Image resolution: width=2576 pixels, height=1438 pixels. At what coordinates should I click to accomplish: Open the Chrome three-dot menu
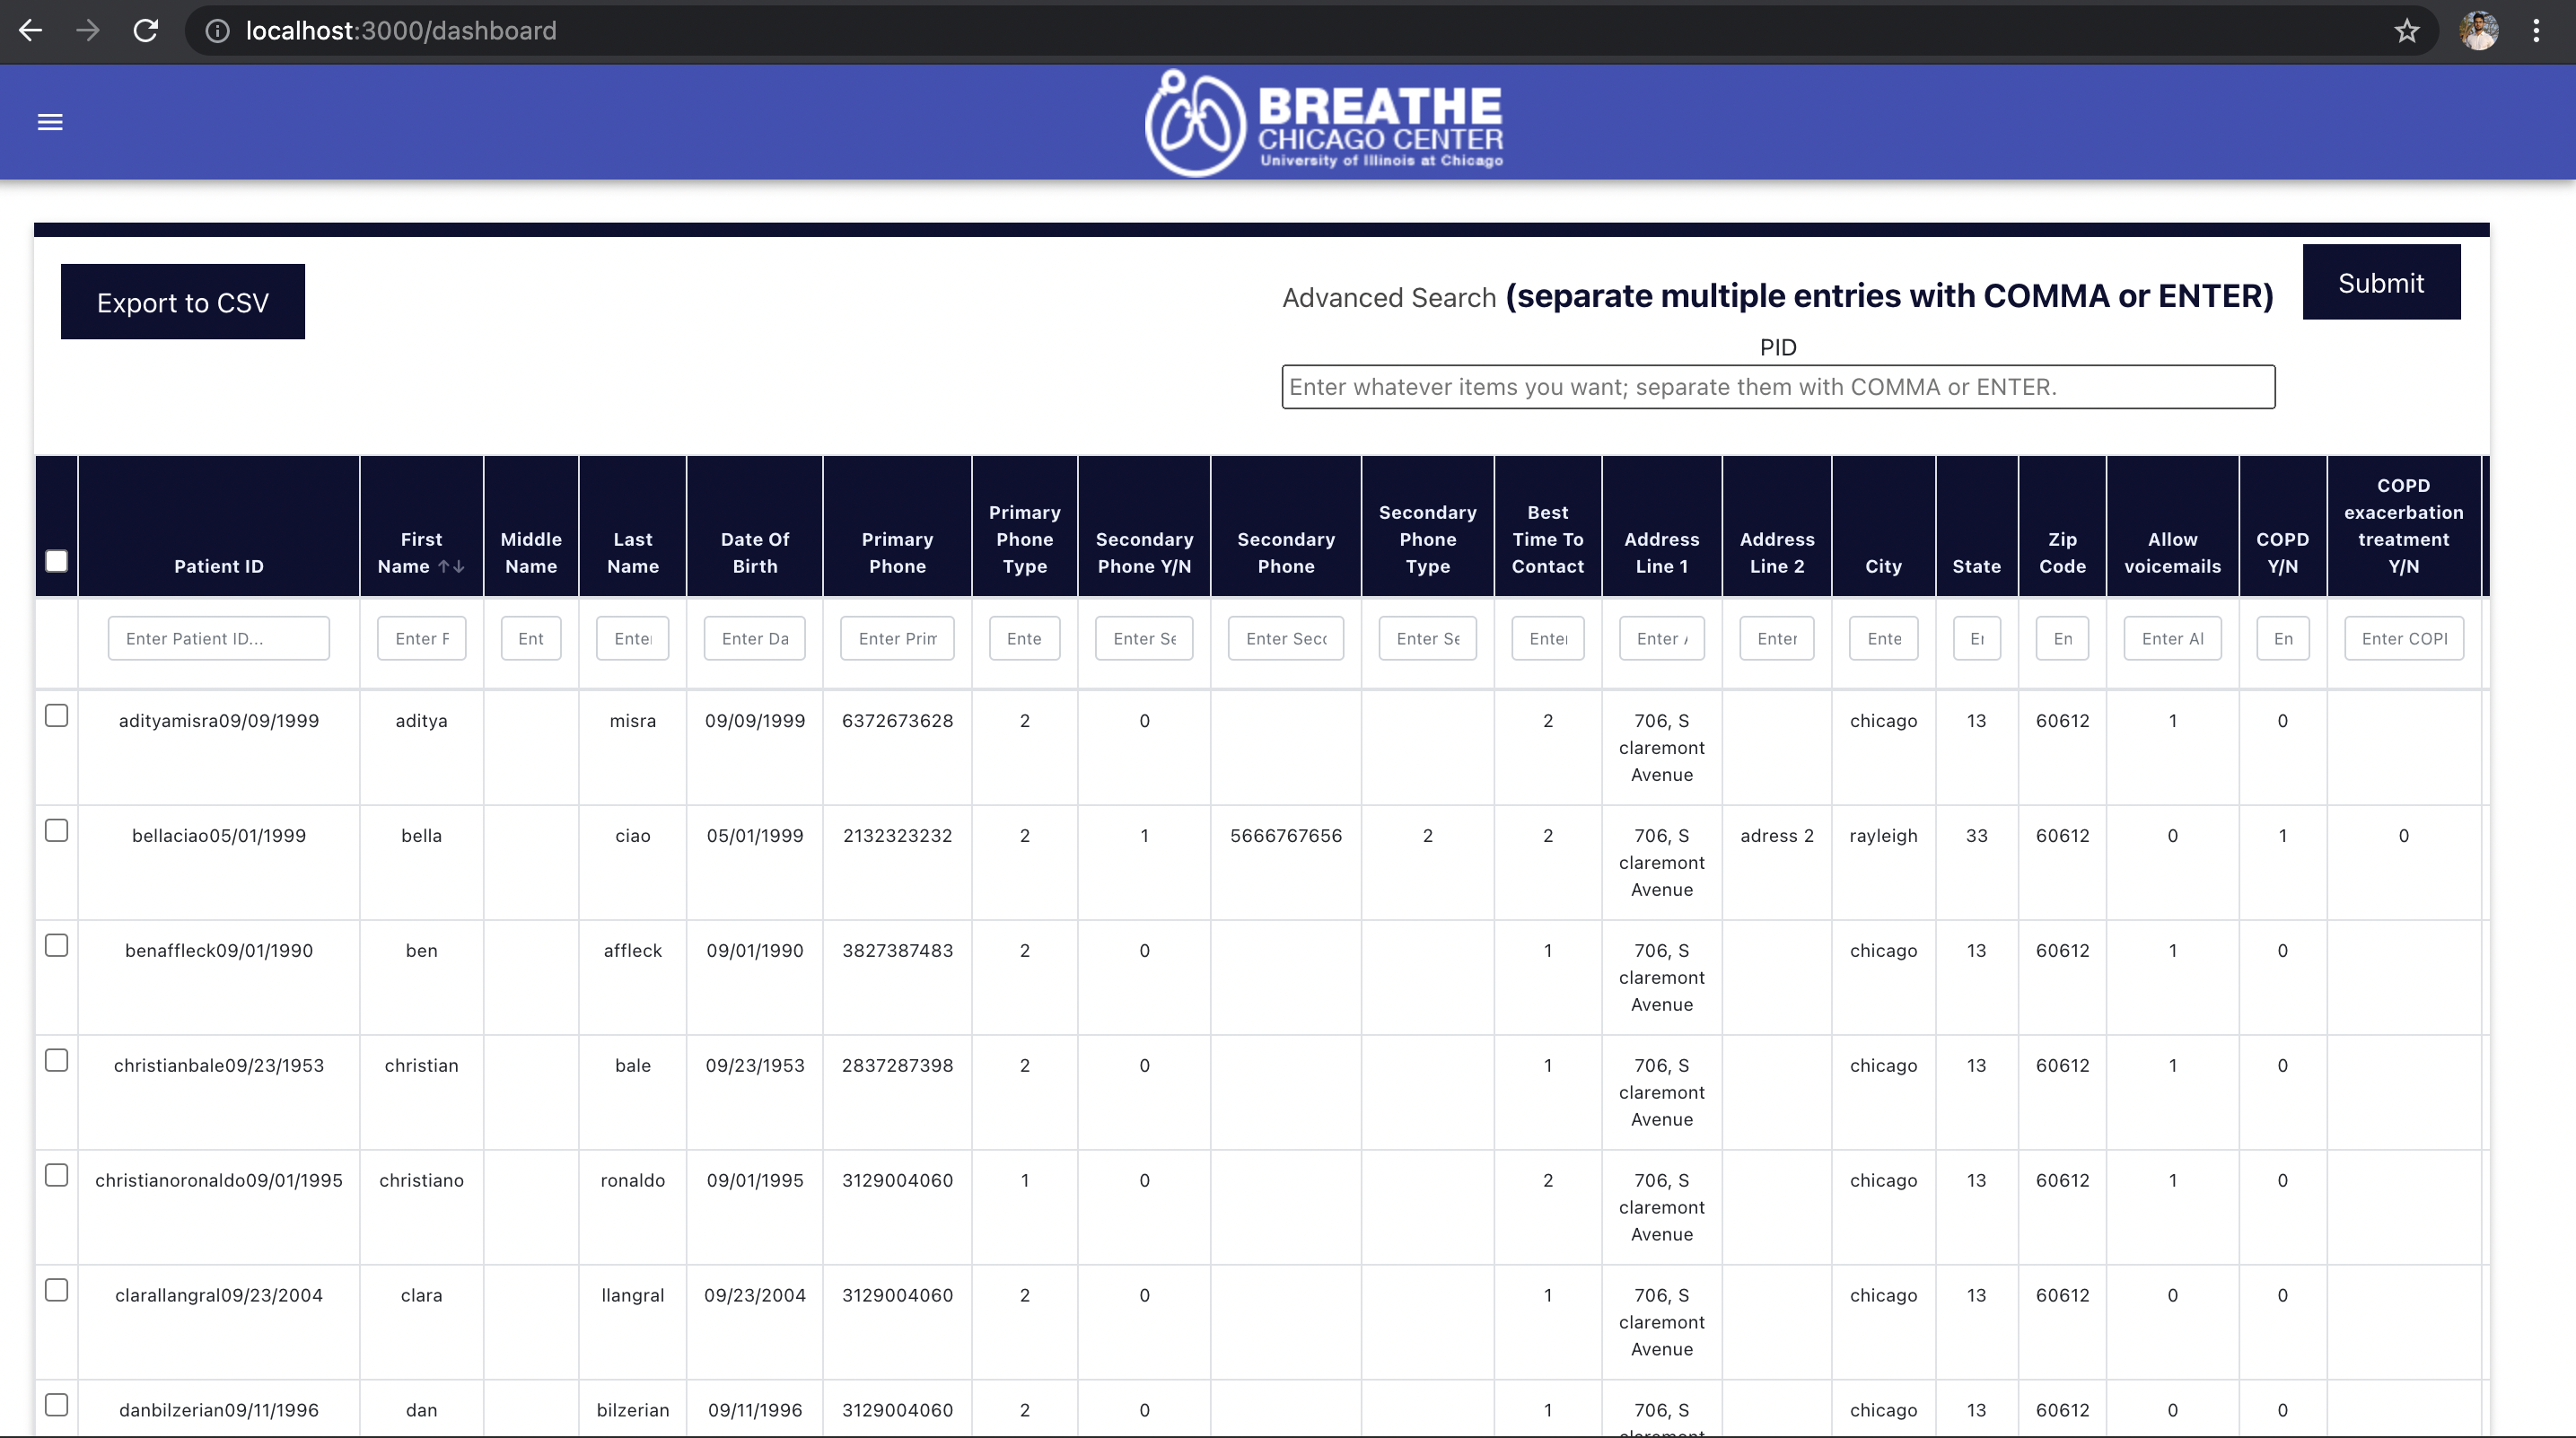[x=2536, y=31]
